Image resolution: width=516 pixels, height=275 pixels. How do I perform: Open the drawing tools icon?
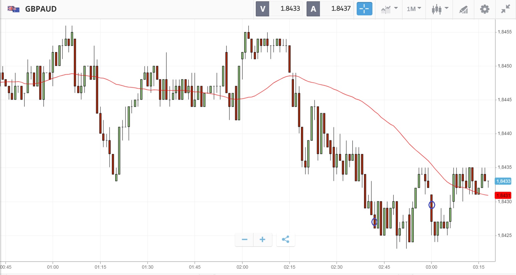click(464, 9)
